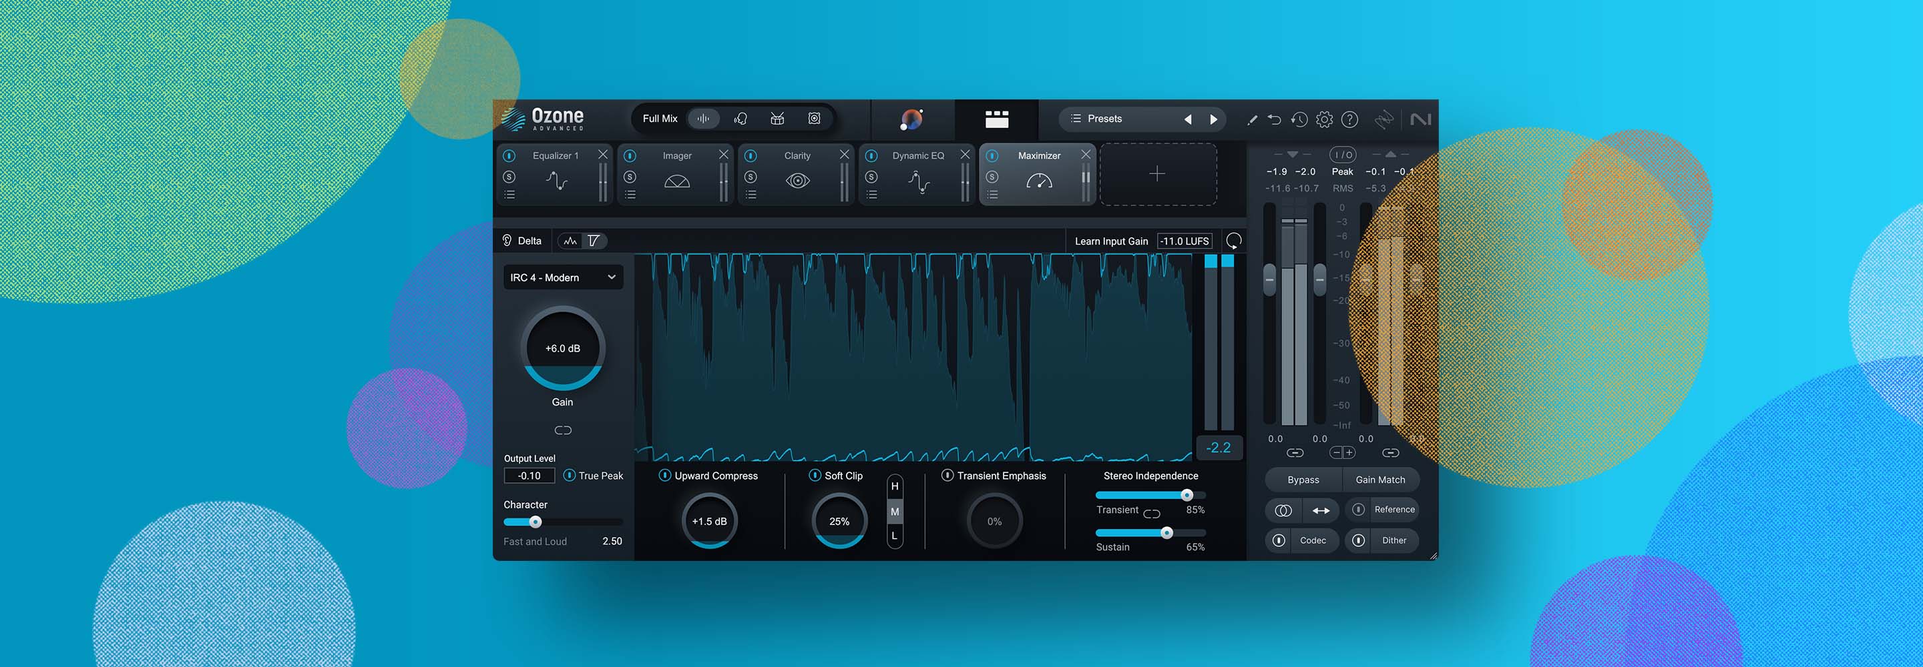Image resolution: width=1923 pixels, height=667 pixels.
Task: Solo the Imager module
Action: 630,177
